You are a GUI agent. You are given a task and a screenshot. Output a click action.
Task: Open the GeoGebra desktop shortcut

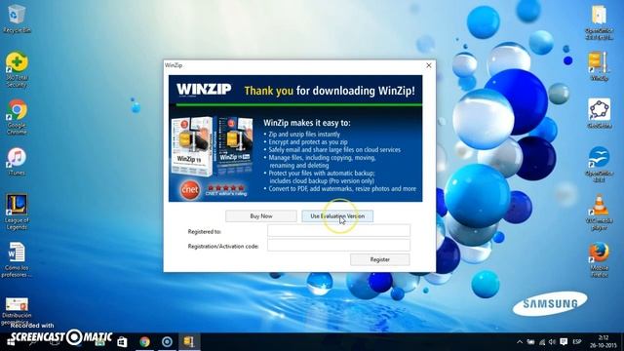[x=599, y=113]
